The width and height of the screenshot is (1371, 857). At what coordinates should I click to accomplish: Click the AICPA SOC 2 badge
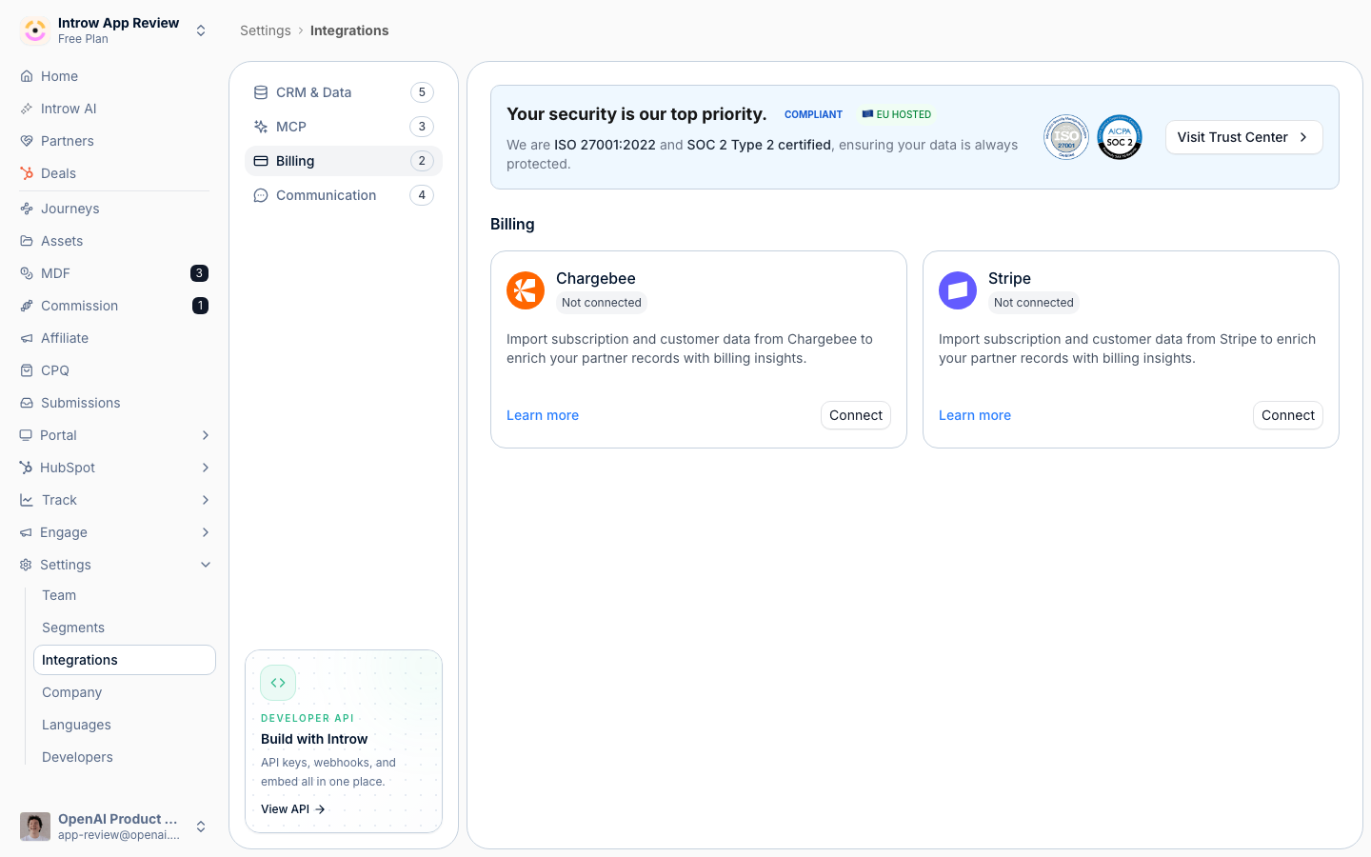(x=1120, y=137)
